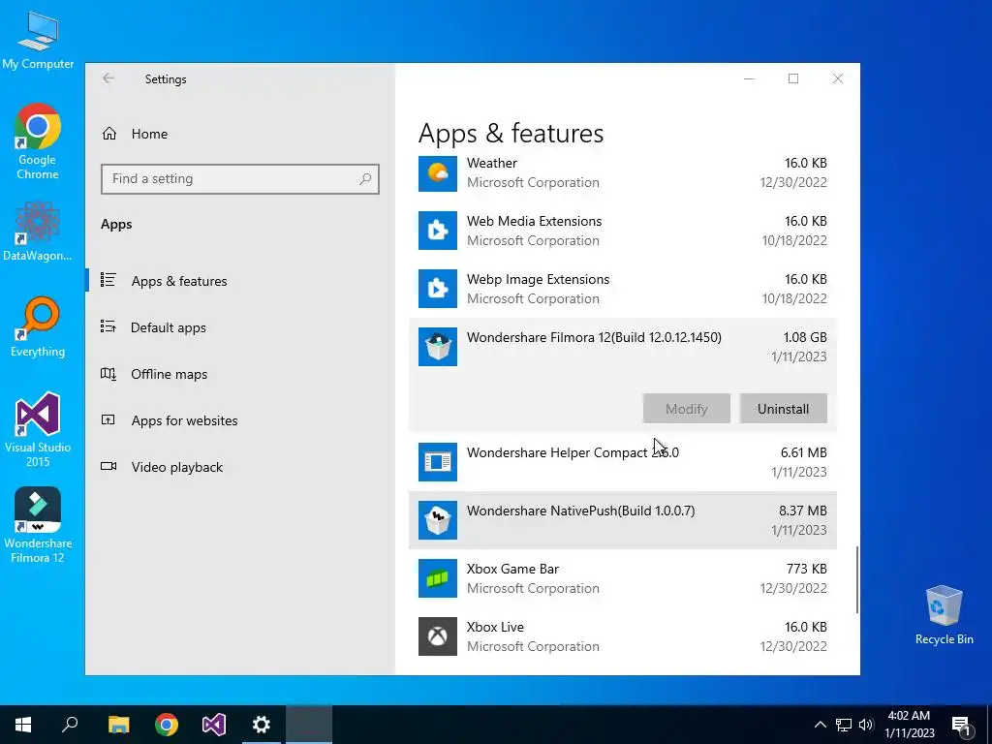
Task: Click the 1.08 GB size value
Action: pyautogui.click(x=805, y=337)
